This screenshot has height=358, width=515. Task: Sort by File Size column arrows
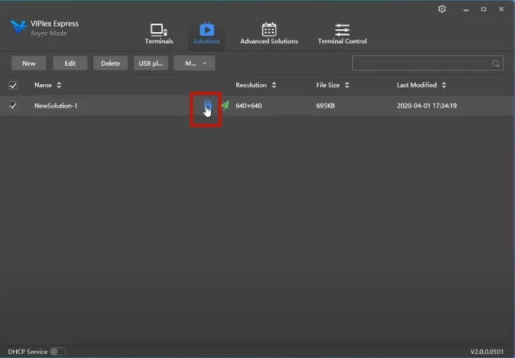coord(347,85)
